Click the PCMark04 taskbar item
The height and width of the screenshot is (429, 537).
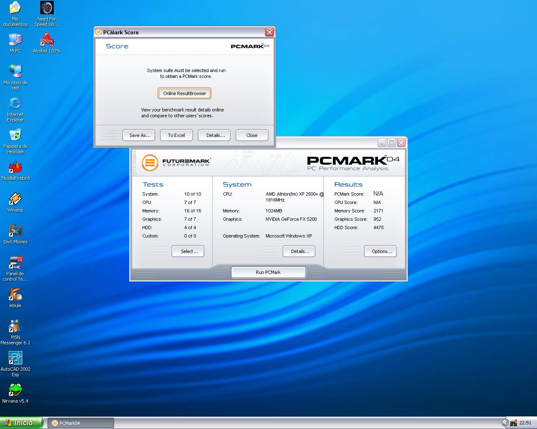point(80,423)
